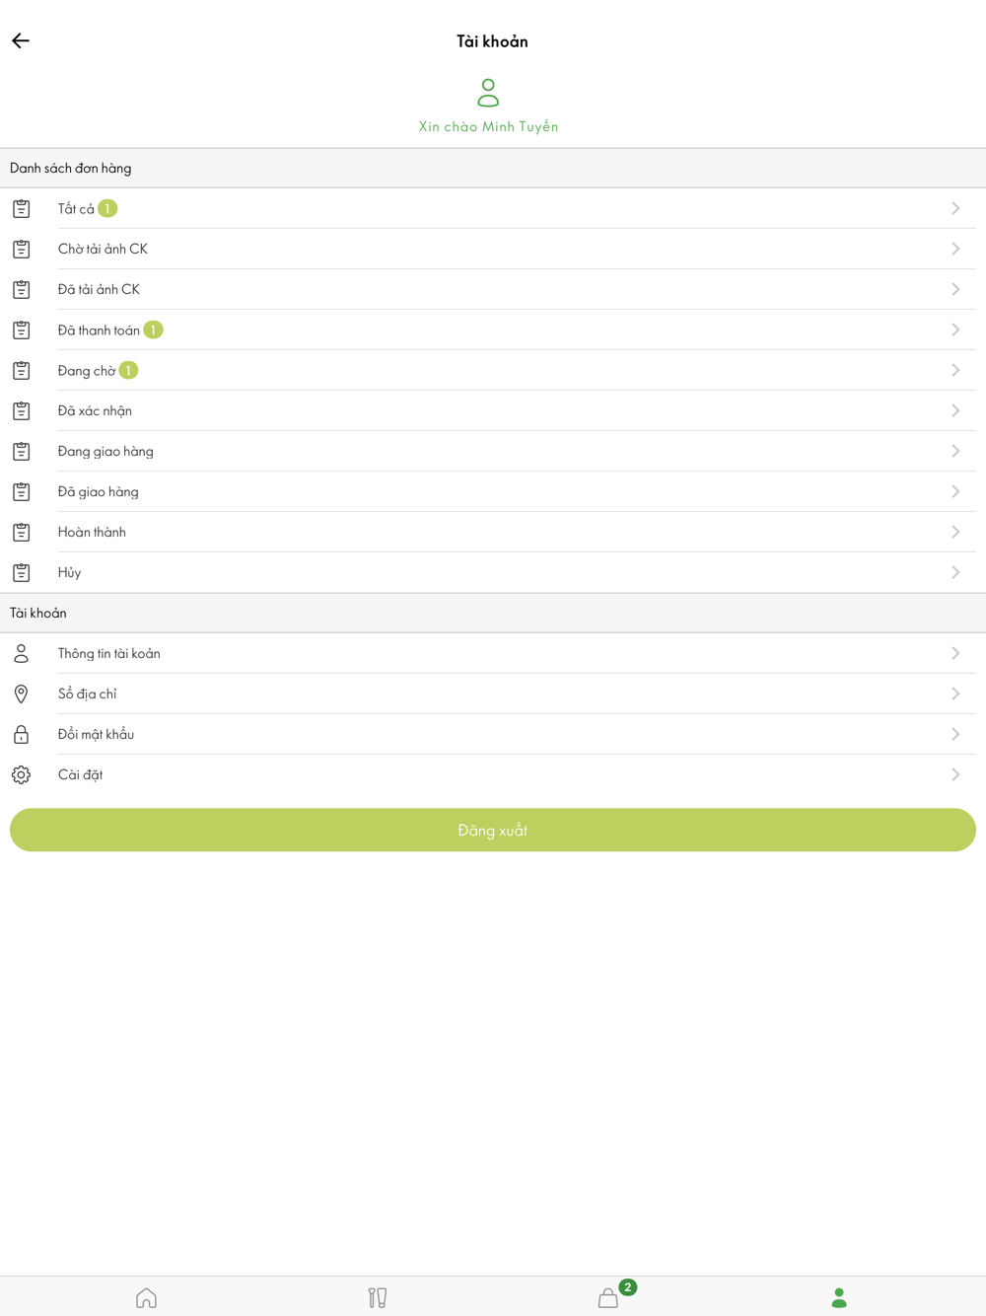Open Chờ tải ảnh CK orders
Viewport: 986px width, 1316px height.
click(x=493, y=249)
